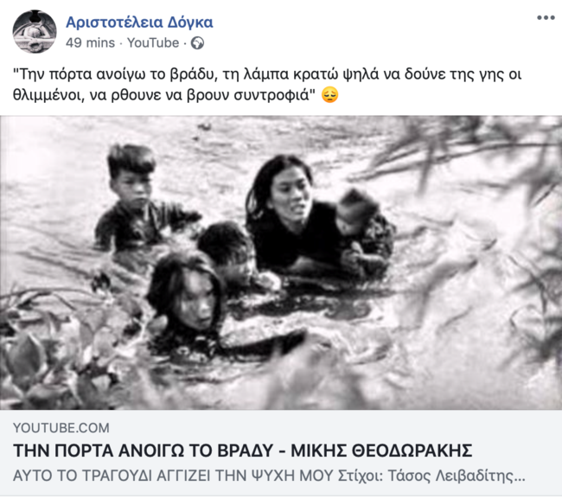Open the black-and-white video preview image

pyautogui.click(x=281, y=262)
